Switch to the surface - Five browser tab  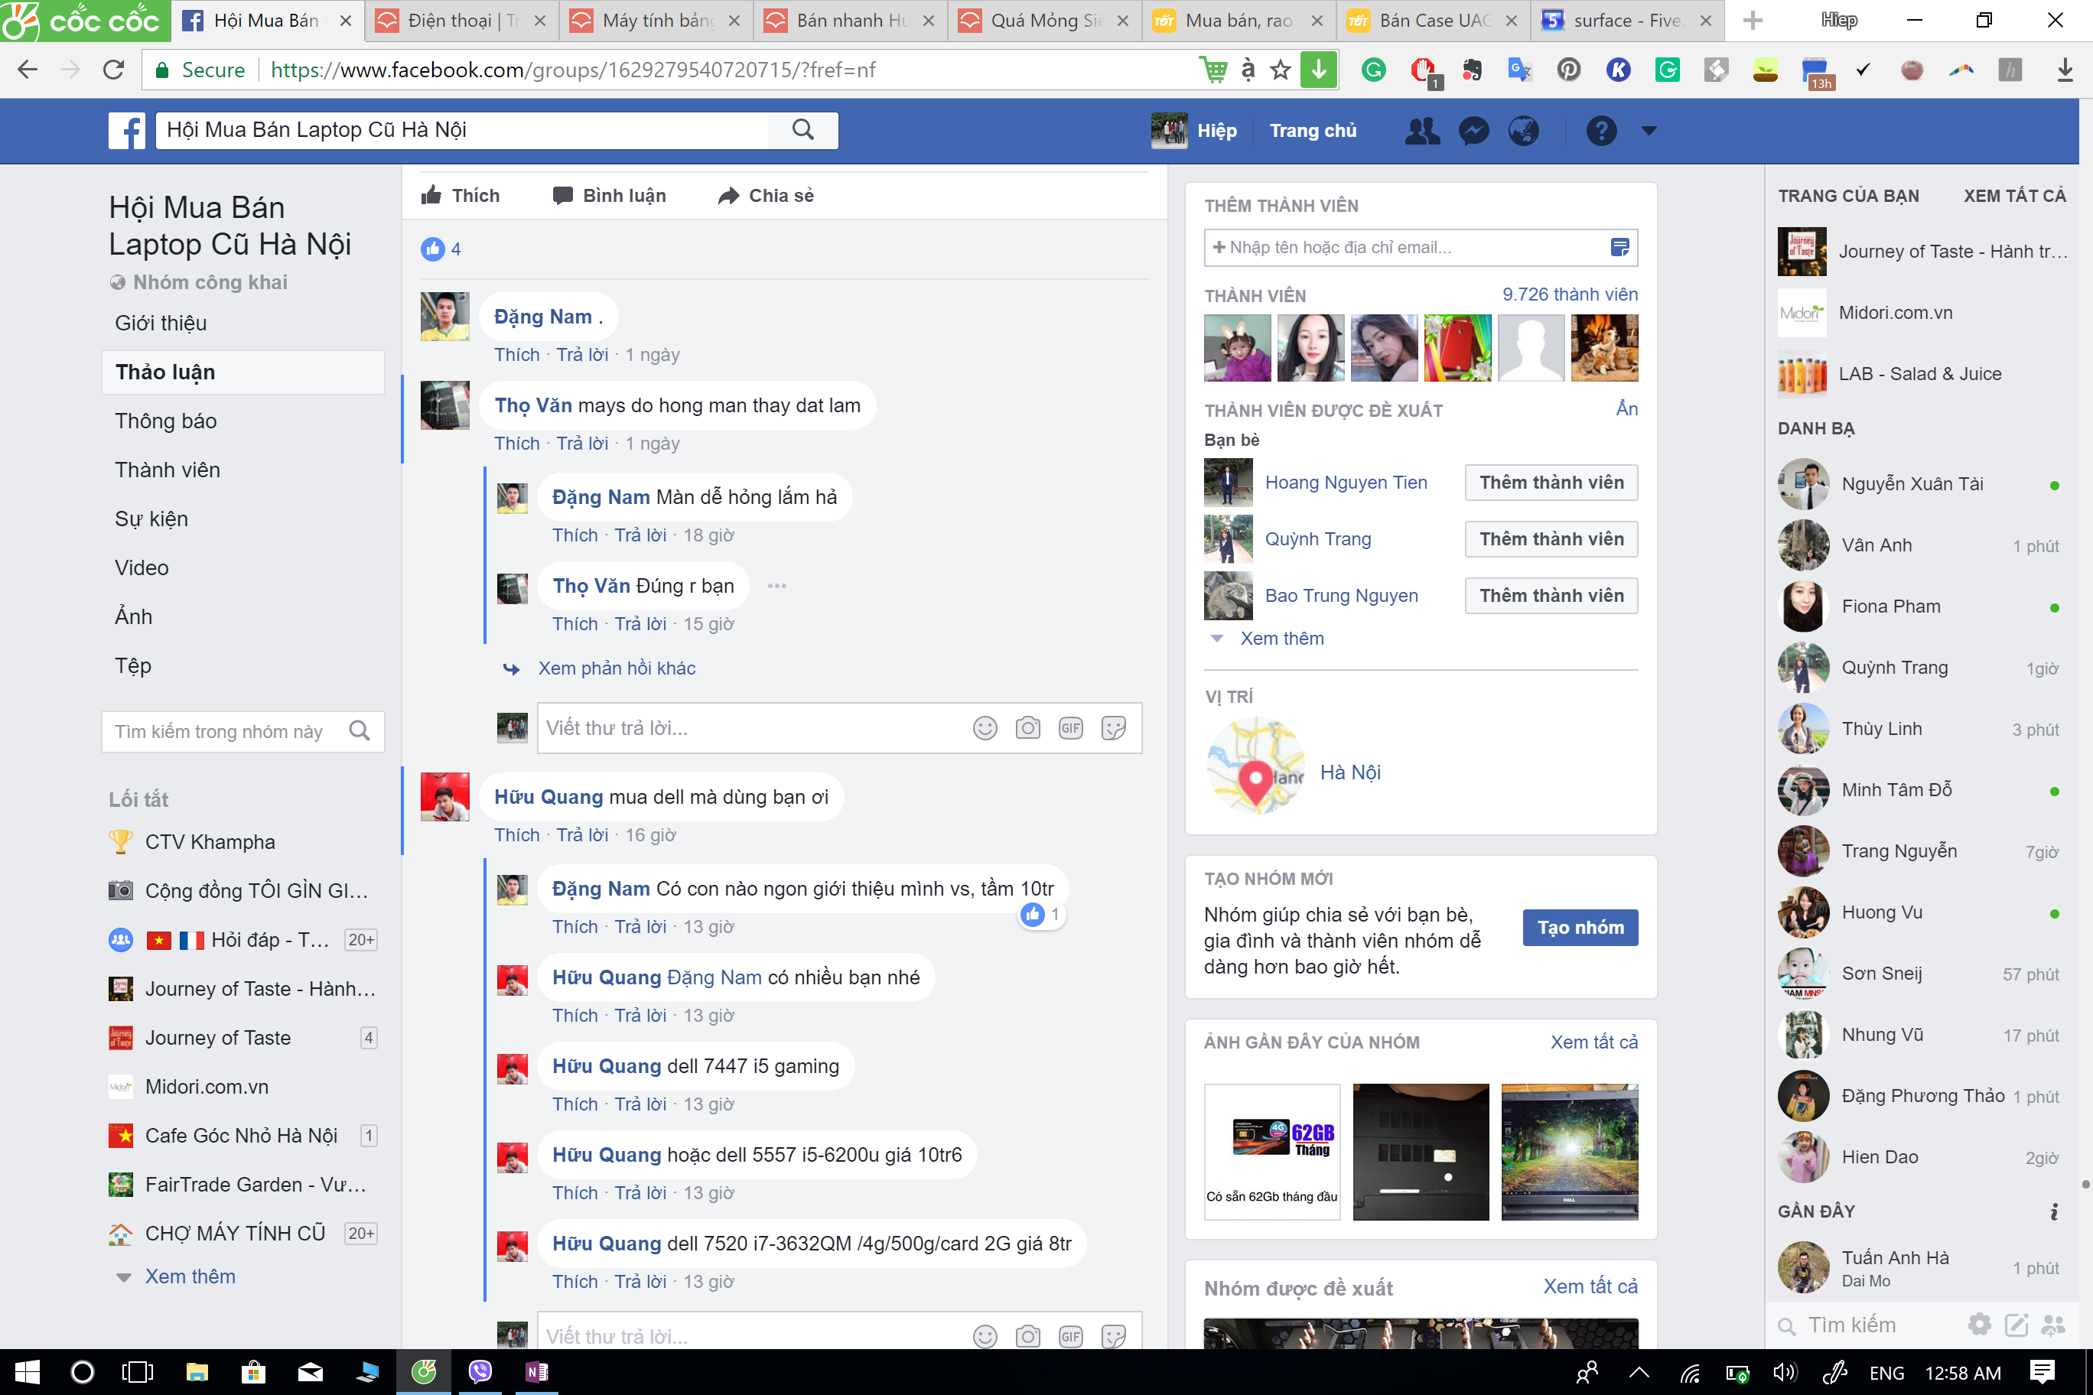pos(1626,21)
